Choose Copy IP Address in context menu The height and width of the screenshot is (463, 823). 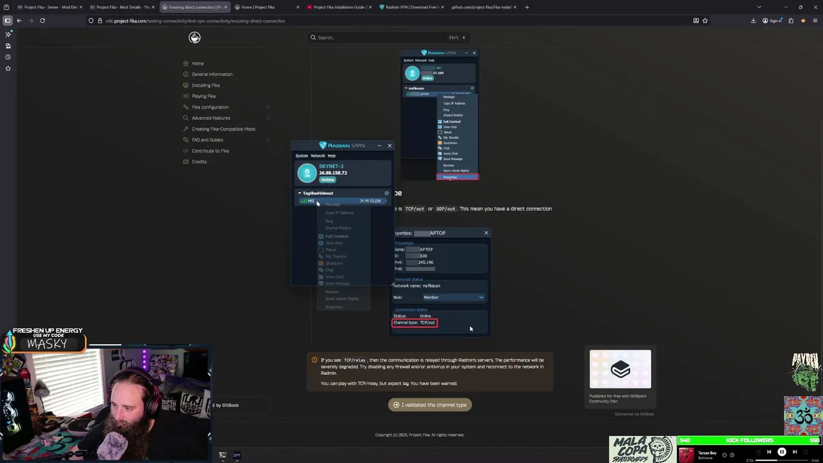pyautogui.click(x=339, y=213)
